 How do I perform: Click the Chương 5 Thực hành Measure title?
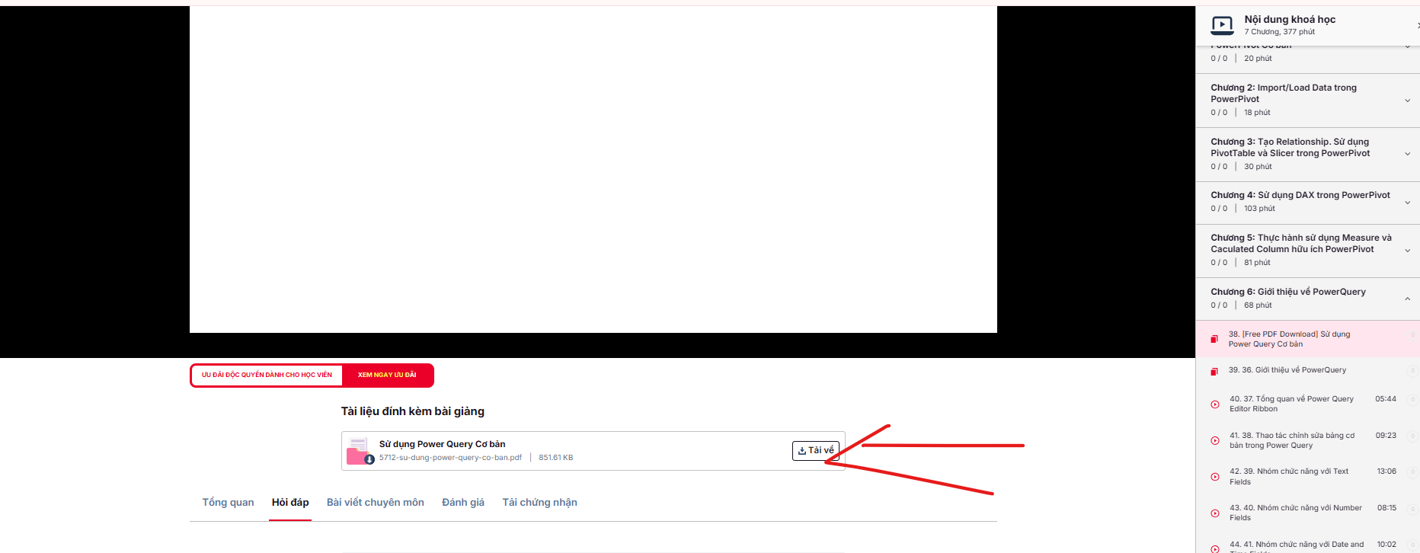pyautogui.click(x=1301, y=243)
